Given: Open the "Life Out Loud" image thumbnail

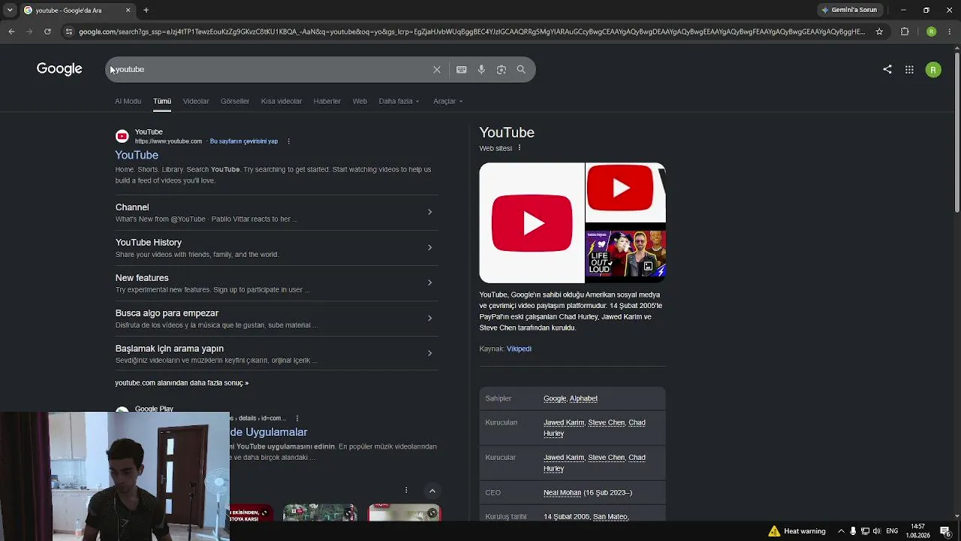Looking at the screenshot, I should [x=625, y=253].
